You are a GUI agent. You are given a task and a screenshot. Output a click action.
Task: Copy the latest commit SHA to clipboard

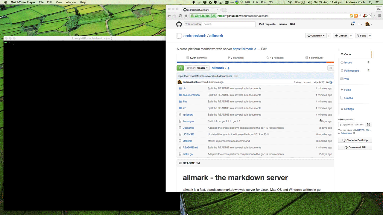click(331, 82)
